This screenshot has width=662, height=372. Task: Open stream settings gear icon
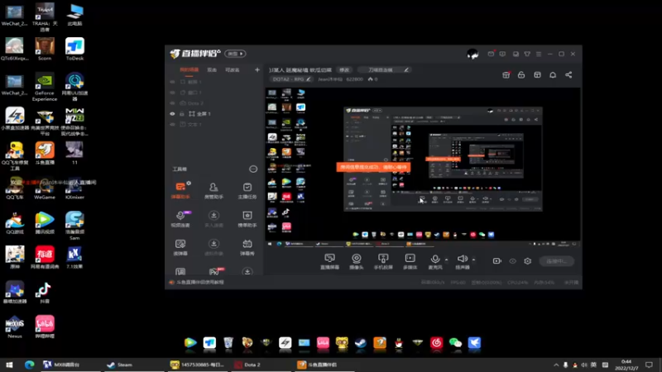point(527,261)
